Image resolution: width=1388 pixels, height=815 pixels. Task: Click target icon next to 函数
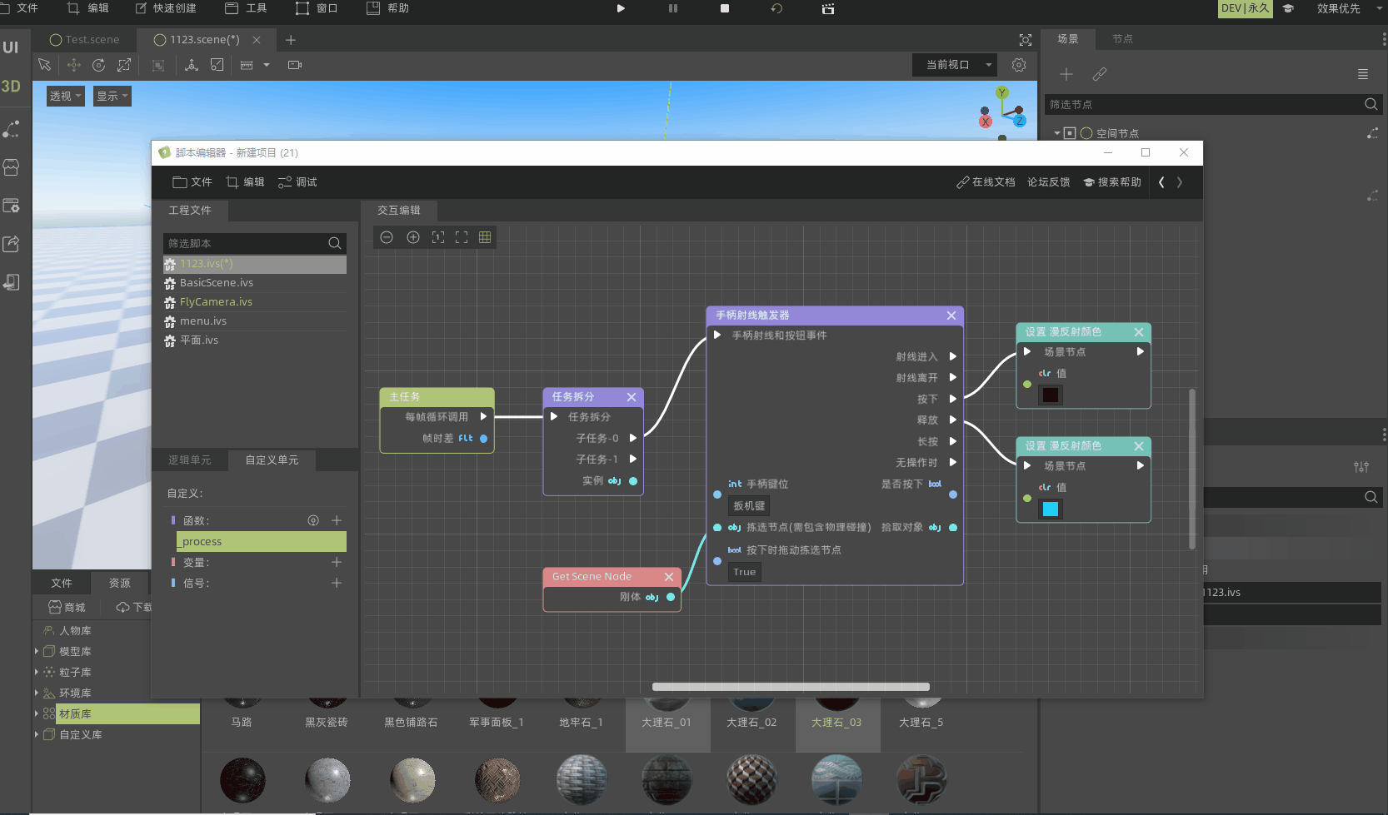tap(313, 520)
